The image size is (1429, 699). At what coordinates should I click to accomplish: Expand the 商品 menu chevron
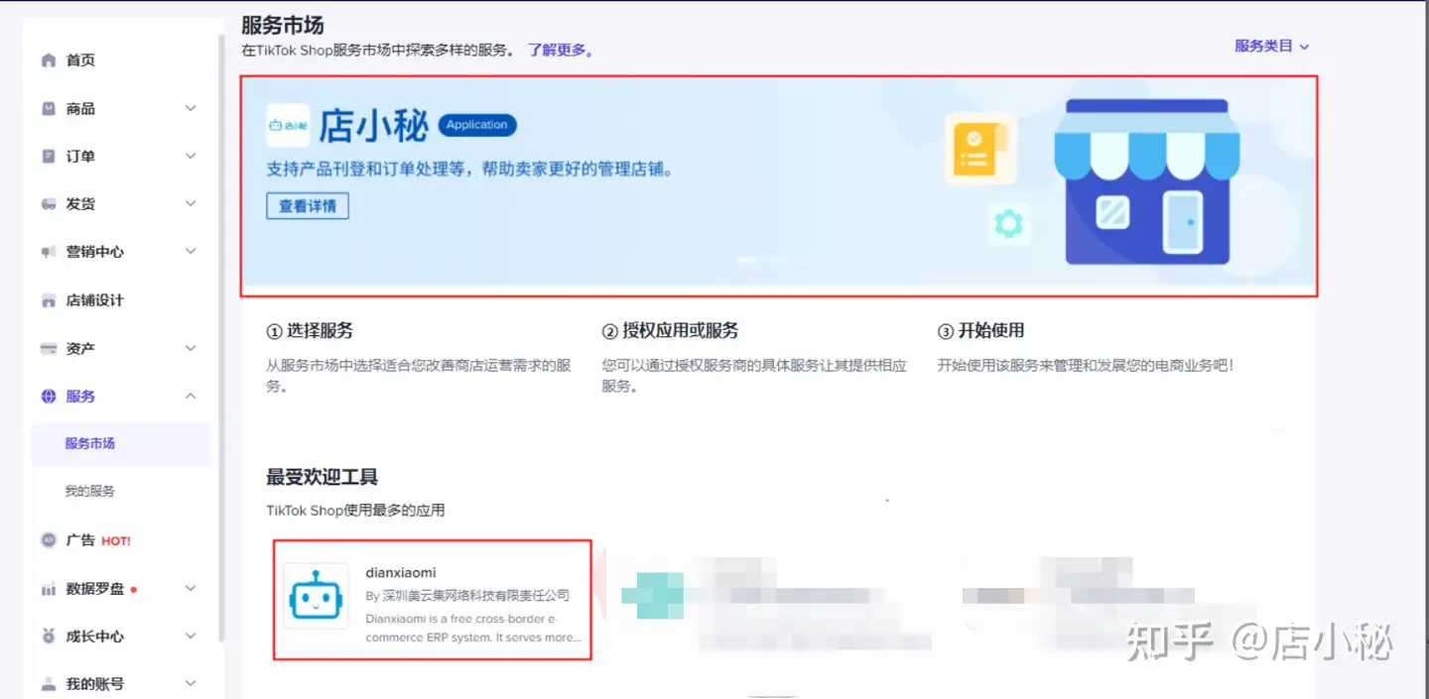tap(191, 108)
